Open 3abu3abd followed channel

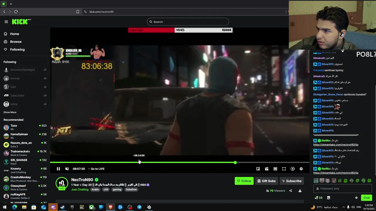pos(25,96)
